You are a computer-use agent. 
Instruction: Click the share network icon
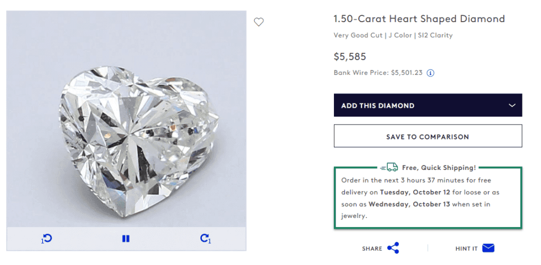click(x=393, y=248)
